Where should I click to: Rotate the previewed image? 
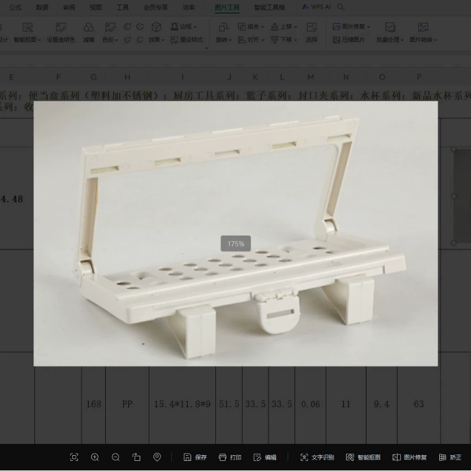136,457
